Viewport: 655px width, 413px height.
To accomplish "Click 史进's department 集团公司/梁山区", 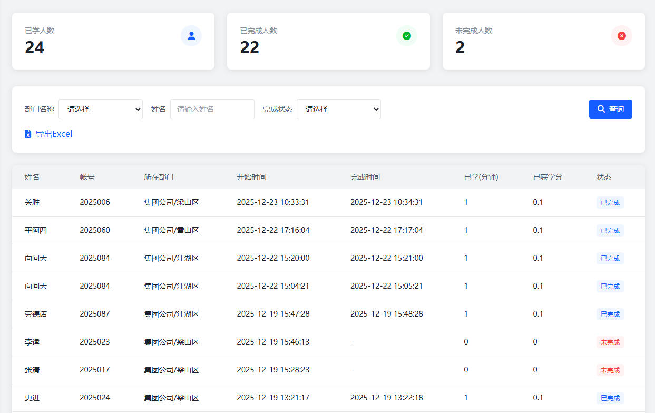I will click(171, 398).
